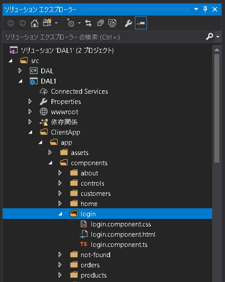Screen dimensions: 225x282
Task: Expand the DAL C# project node
Action: 20,71
